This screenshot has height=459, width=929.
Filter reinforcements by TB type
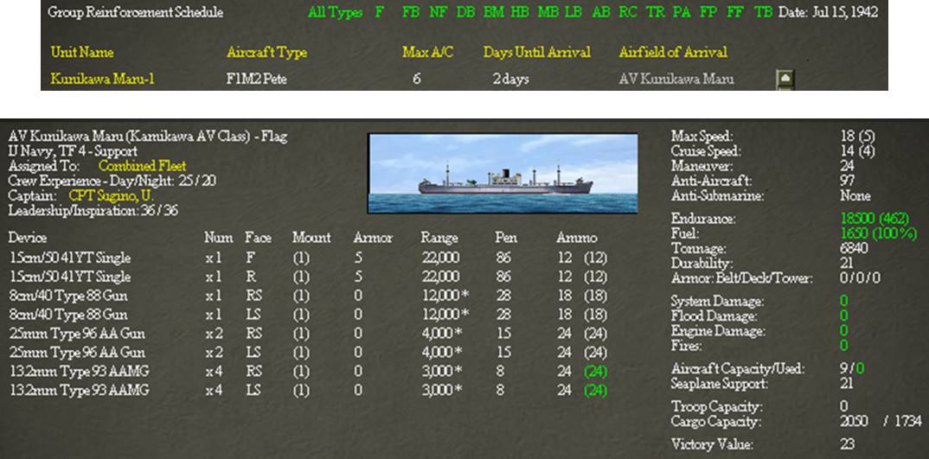[x=763, y=12]
